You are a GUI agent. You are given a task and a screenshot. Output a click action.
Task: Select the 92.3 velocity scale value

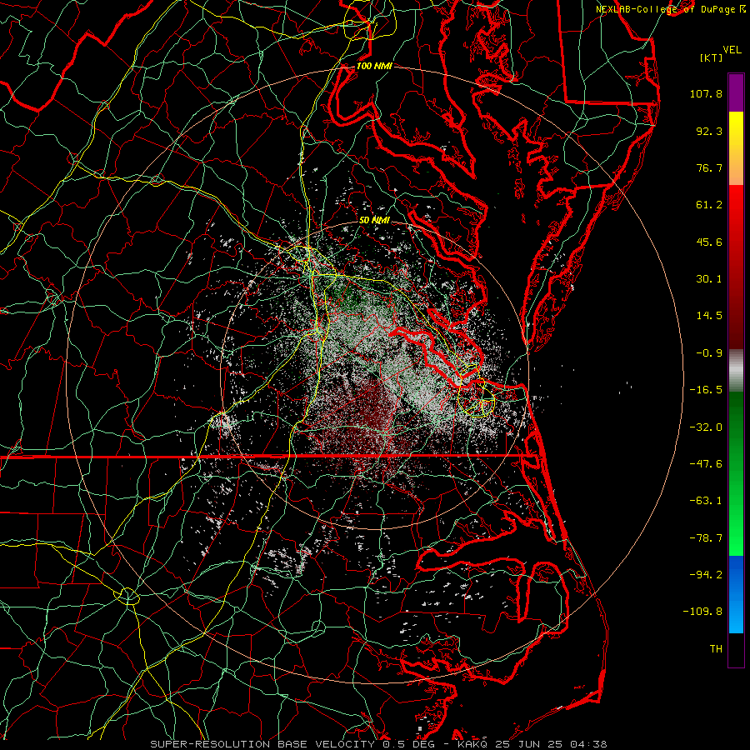coord(709,131)
